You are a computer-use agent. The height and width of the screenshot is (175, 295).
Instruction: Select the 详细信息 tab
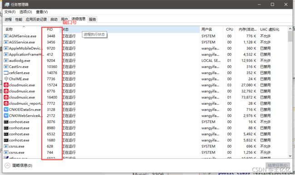point(79,19)
